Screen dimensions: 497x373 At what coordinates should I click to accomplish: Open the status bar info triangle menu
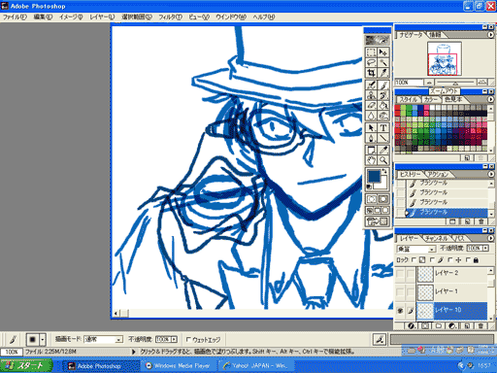(133, 352)
